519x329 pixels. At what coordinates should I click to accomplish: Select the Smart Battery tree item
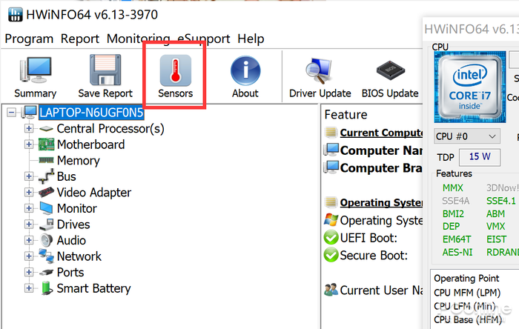point(93,288)
